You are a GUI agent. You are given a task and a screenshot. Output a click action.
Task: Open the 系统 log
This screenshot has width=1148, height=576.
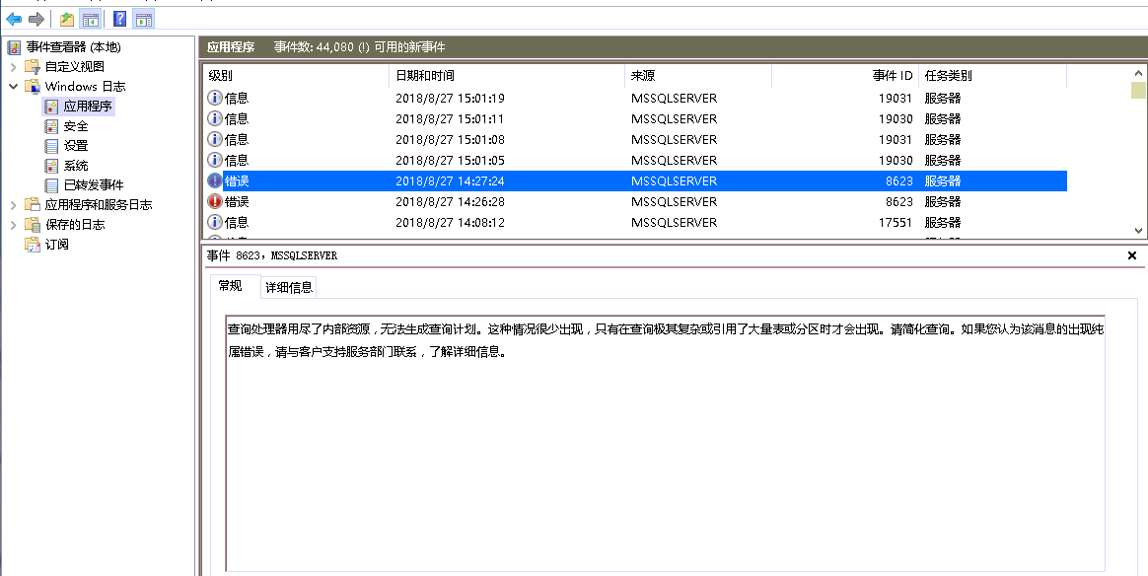click(75, 166)
